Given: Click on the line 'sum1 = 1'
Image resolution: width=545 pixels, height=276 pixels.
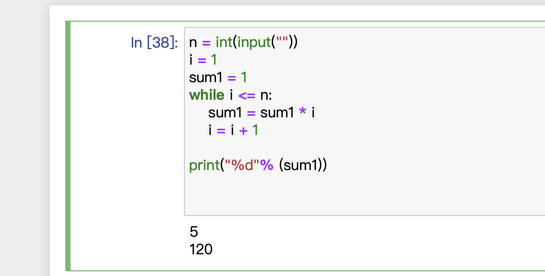Looking at the screenshot, I should [x=218, y=78].
